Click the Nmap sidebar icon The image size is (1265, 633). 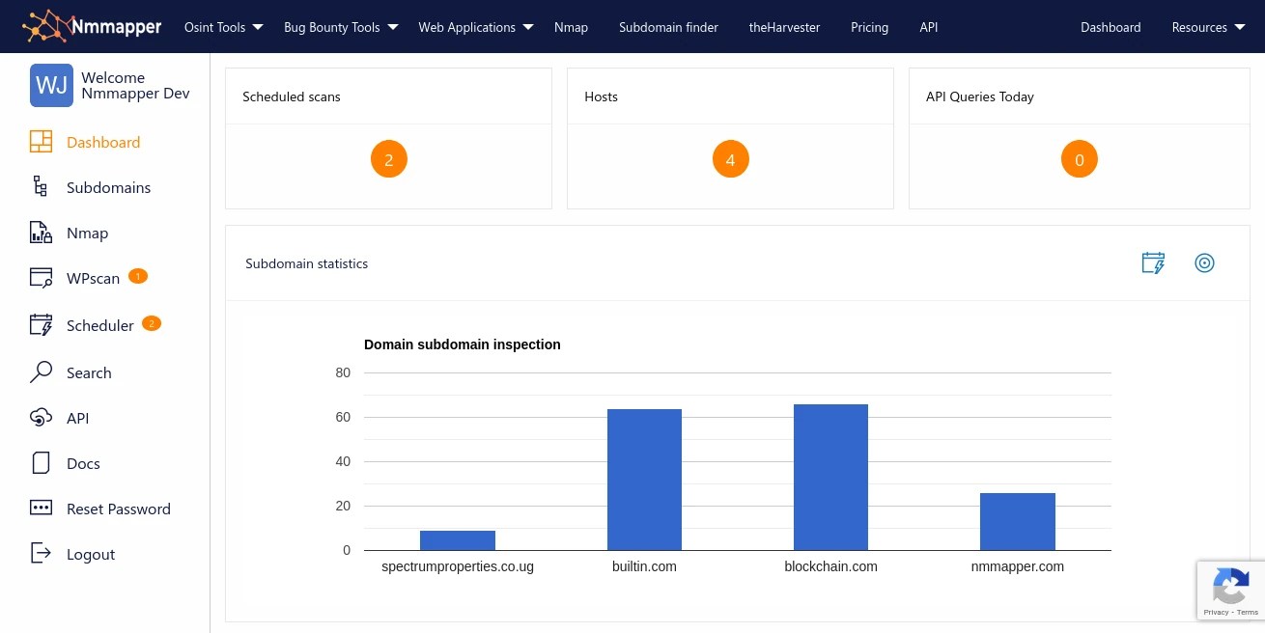[41, 233]
